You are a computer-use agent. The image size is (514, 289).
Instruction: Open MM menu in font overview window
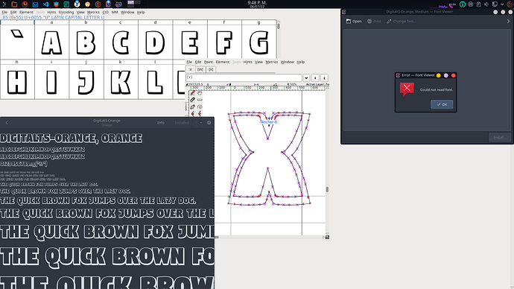coord(115,12)
